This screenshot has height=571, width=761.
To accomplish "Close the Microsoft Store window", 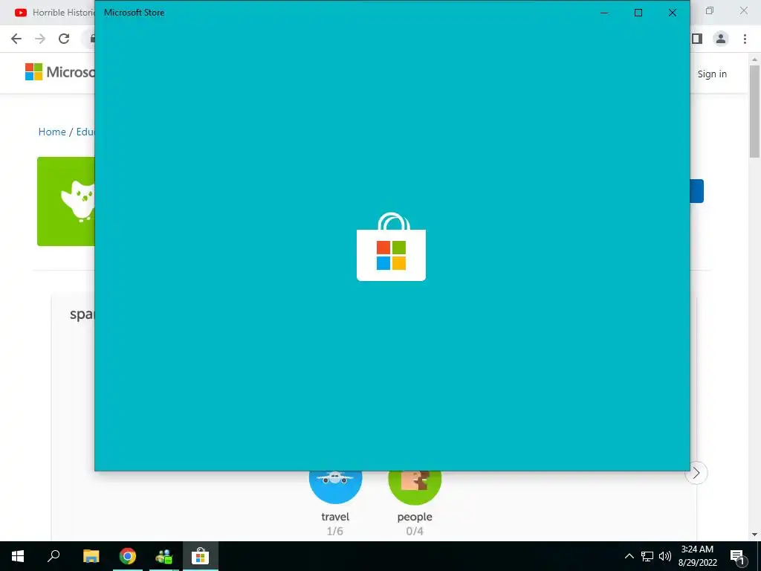I will [672, 13].
